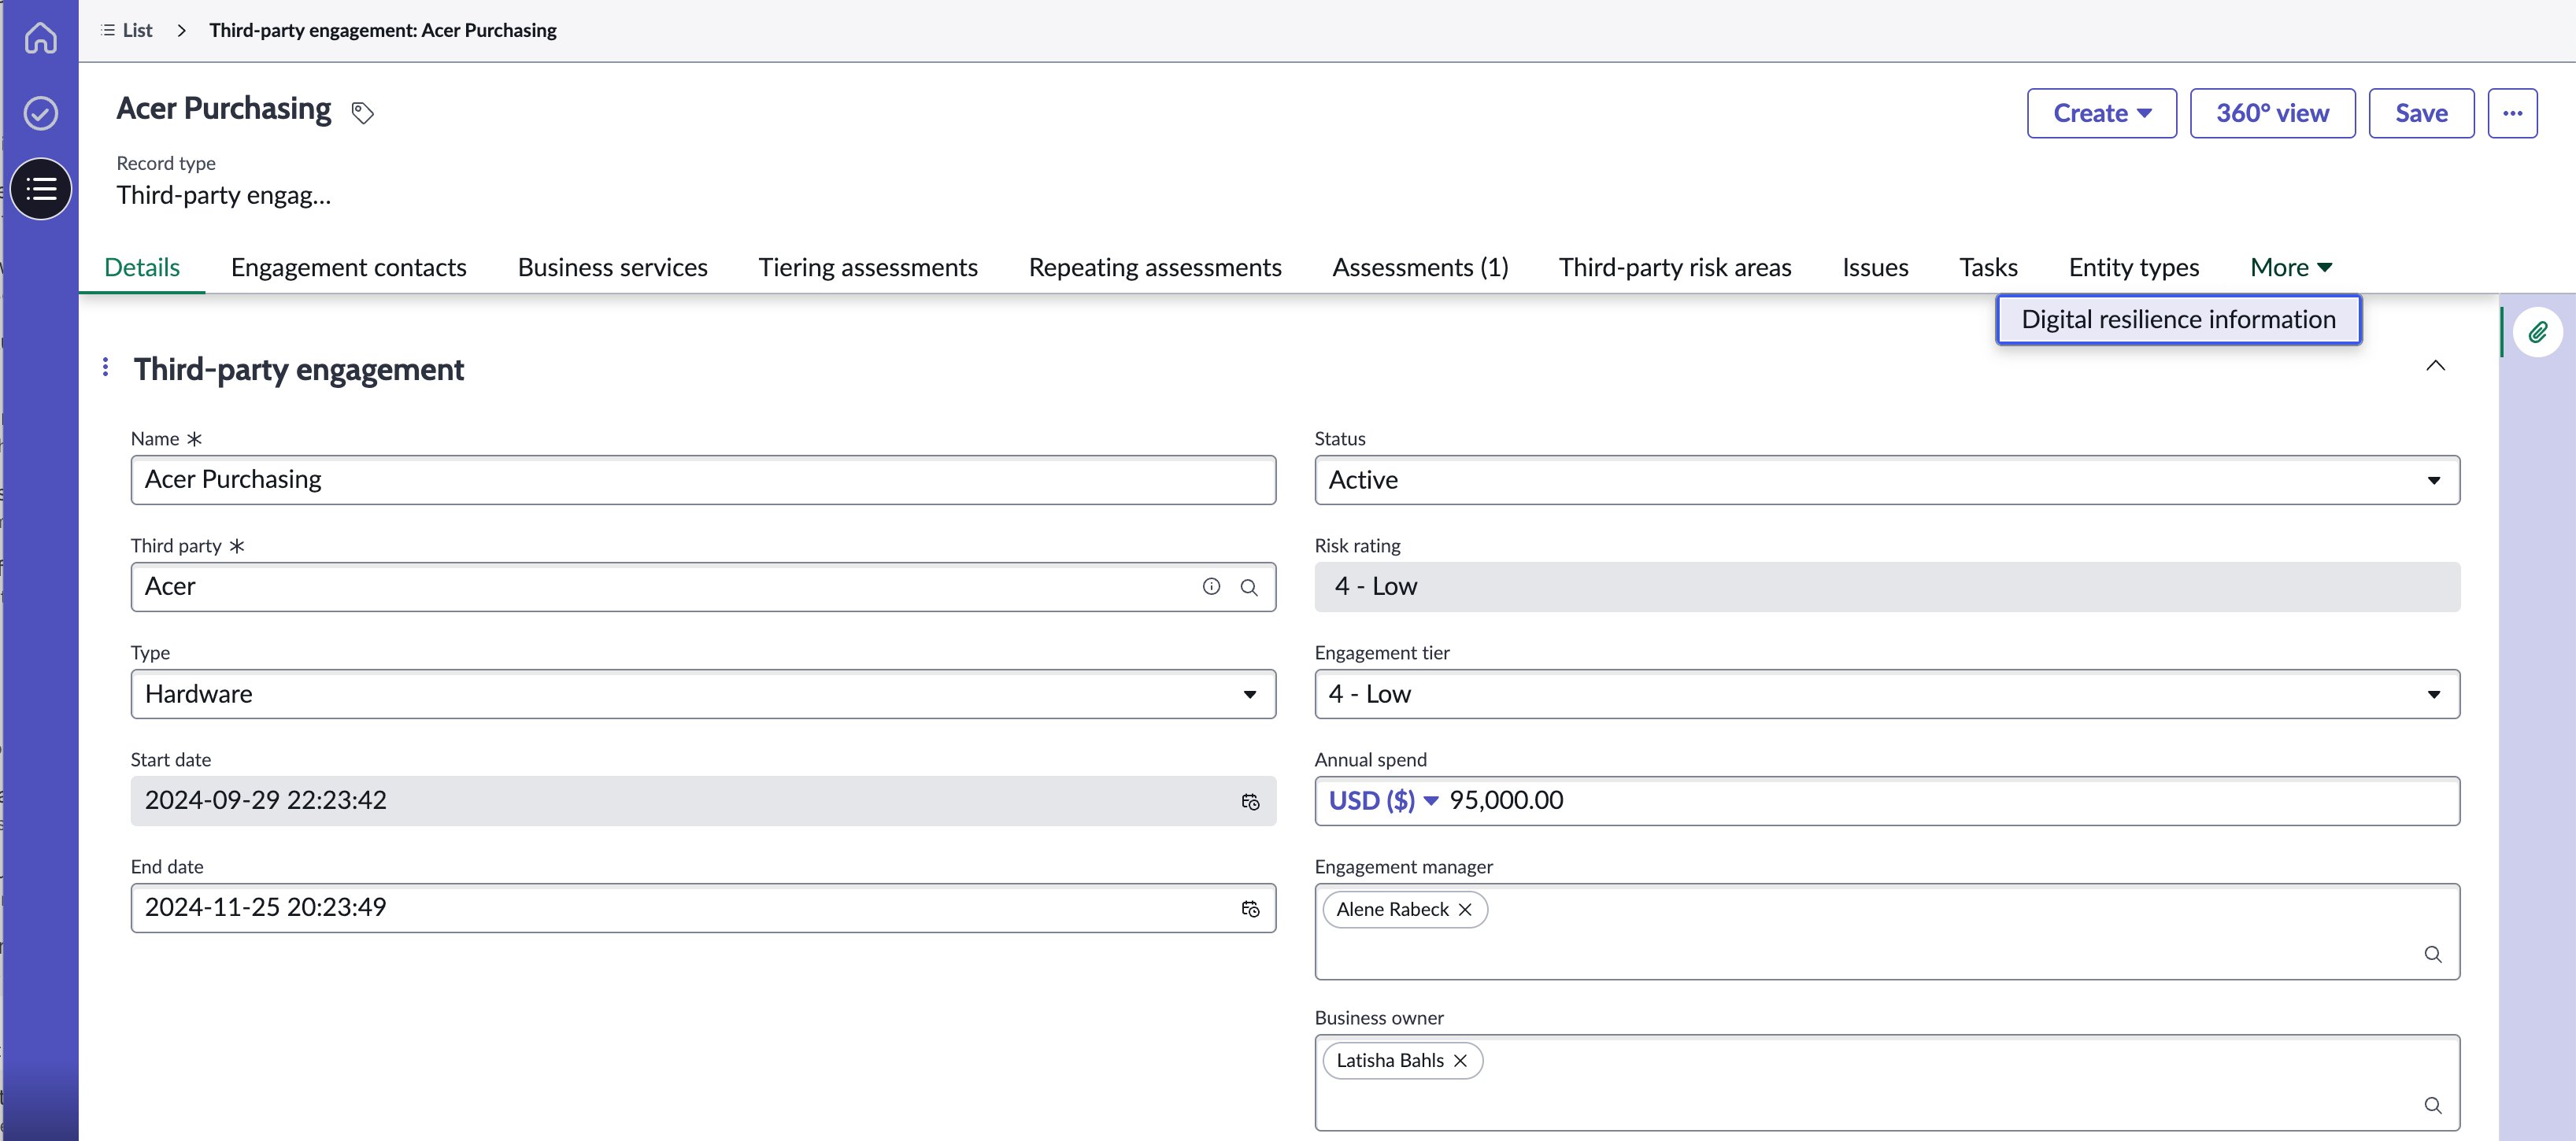Image resolution: width=2576 pixels, height=1141 pixels.
Task: Open the checkmark tasks icon in sidebar
Action: [41, 113]
